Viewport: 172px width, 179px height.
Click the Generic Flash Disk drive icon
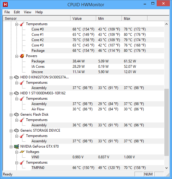point(17,115)
